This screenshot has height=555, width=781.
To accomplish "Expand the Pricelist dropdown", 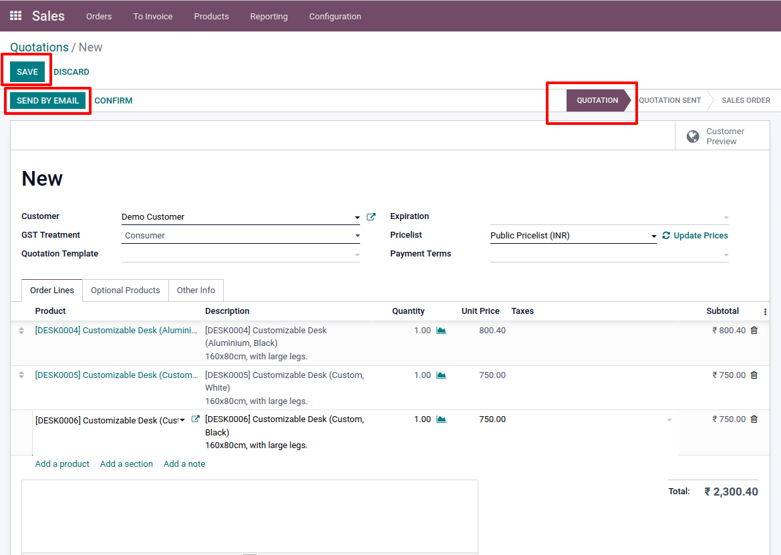I will coord(653,236).
